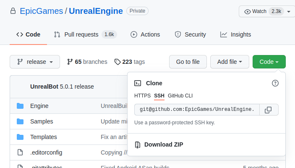Open the Actions tab
Image resolution: width=295 pixels, height=168 pixels.
[x=145, y=34]
